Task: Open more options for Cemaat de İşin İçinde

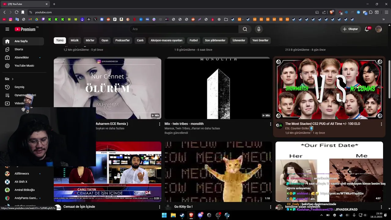Action: (159, 207)
